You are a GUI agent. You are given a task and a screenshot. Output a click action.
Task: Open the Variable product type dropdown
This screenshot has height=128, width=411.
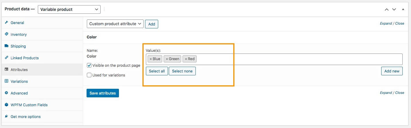tap(69, 9)
